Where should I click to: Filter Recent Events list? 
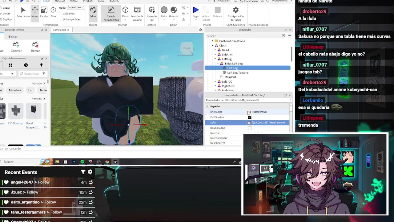83,172
